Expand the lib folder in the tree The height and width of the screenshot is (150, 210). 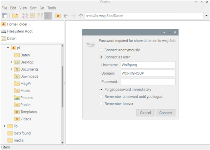[x=5, y=126]
